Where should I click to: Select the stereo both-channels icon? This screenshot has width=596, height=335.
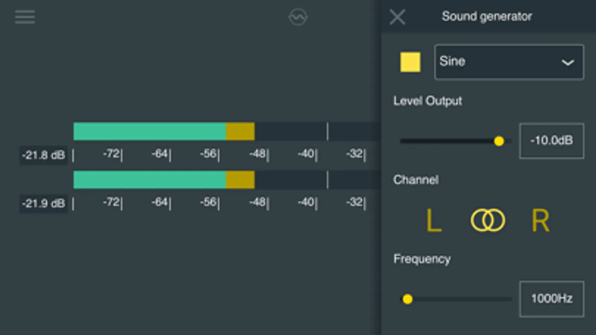pos(488,220)
